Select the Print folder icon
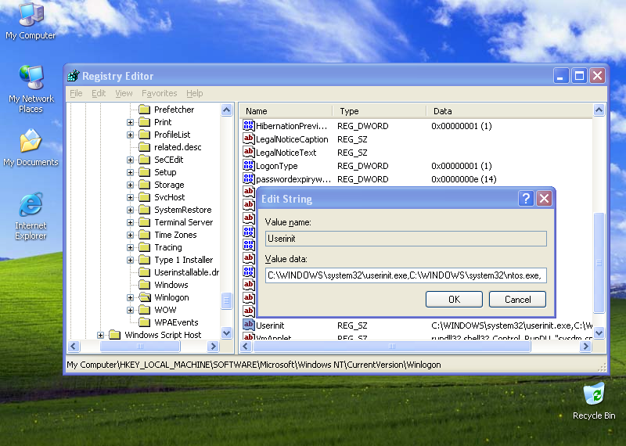626x446 pixels. 144,122
